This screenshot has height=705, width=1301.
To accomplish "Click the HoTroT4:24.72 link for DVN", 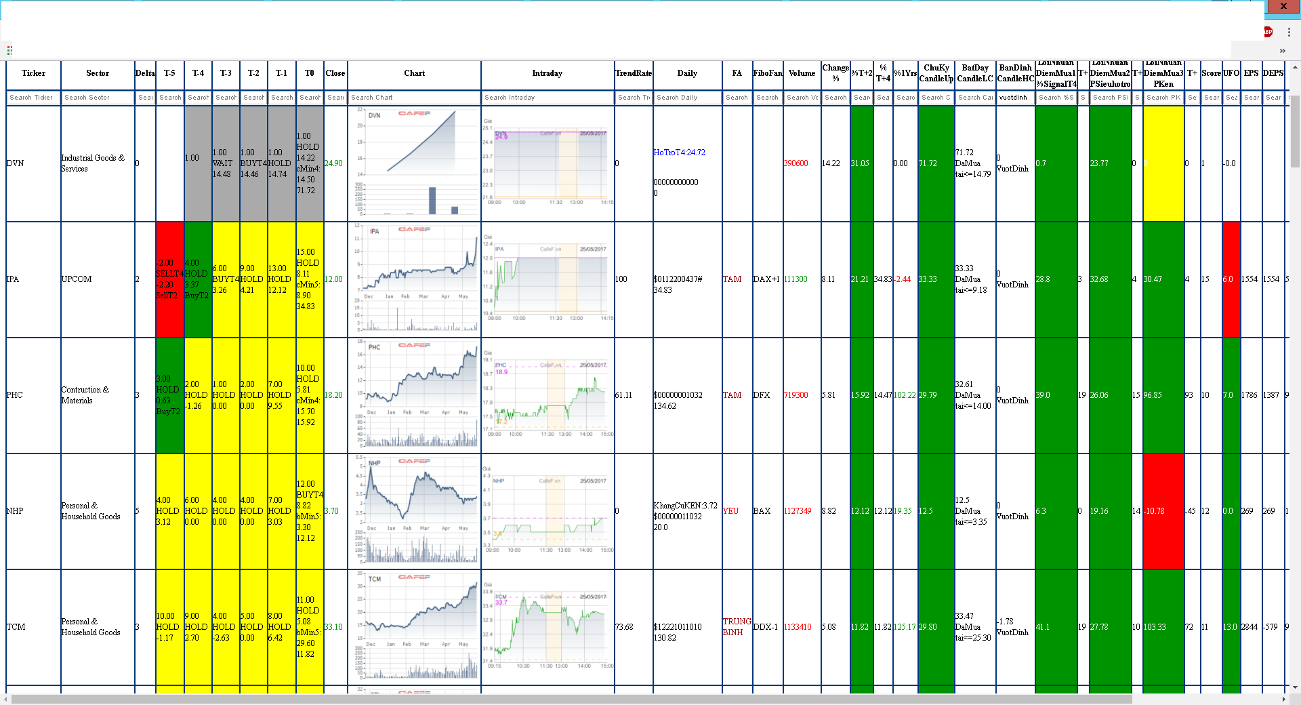I will tap(679, 153).
